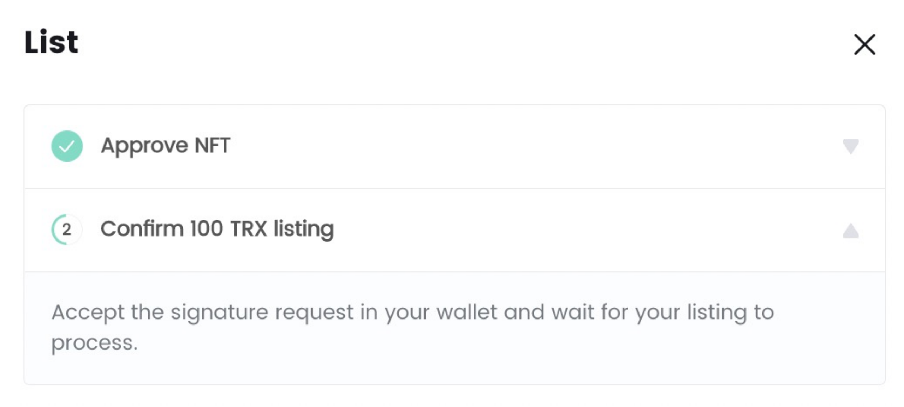
Task: Click the word "Accept" in the instruction
Action: [88, 312]
